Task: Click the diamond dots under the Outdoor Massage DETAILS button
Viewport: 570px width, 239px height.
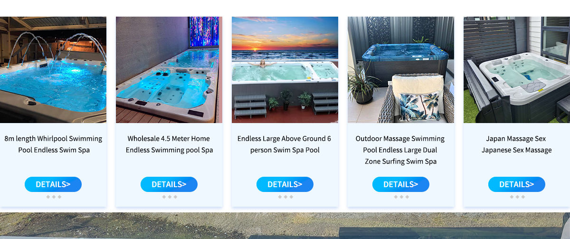Action: point(401,197)
